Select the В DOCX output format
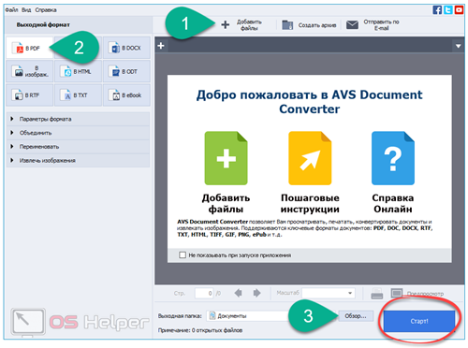This screenshot has height=348, width=468. coord(126,48)
